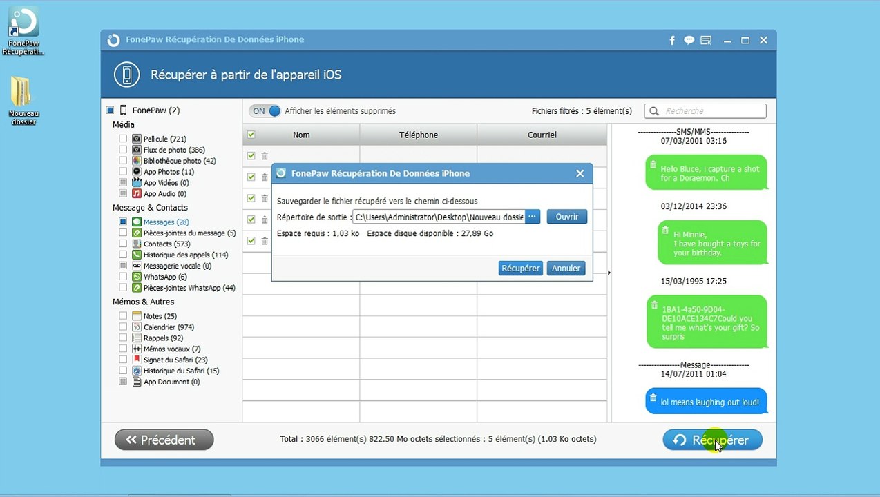This screenshot has height=497, width=880.
Task: Open the title bar menu list icon
Action: [x=706, y=40]
